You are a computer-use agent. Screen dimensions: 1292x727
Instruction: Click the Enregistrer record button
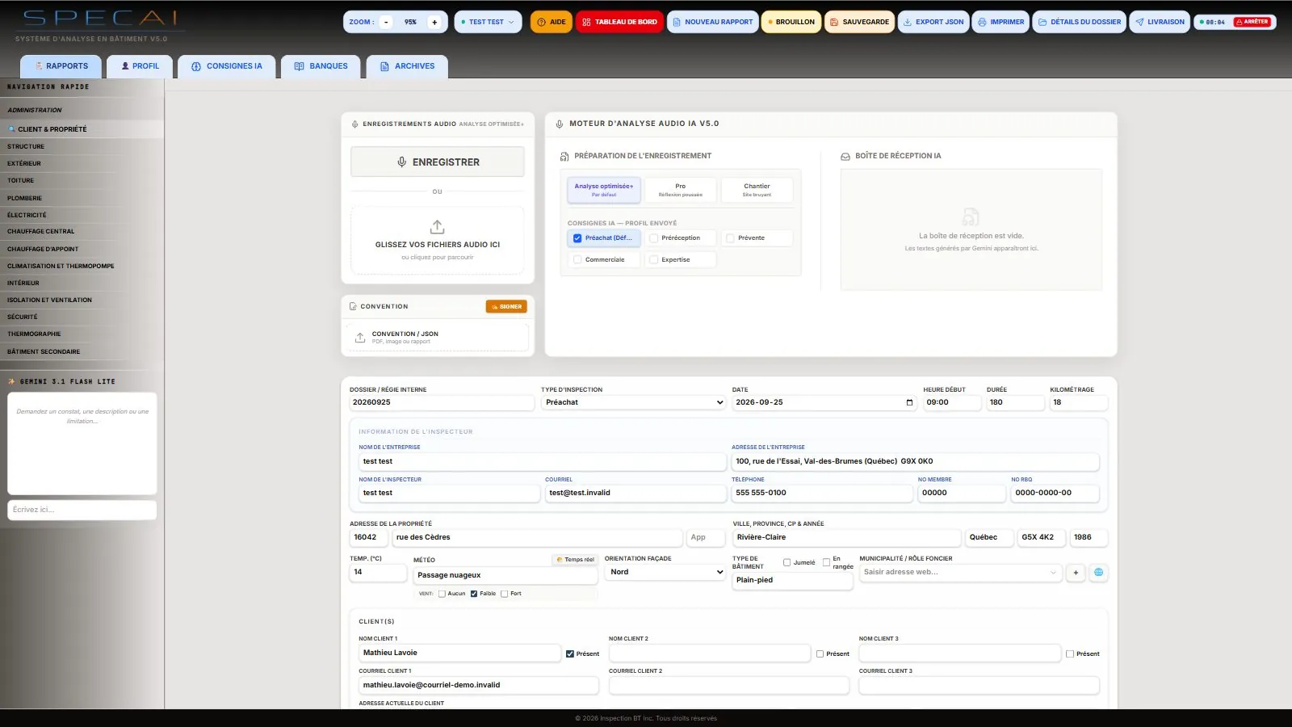click(x=438, y=162)
